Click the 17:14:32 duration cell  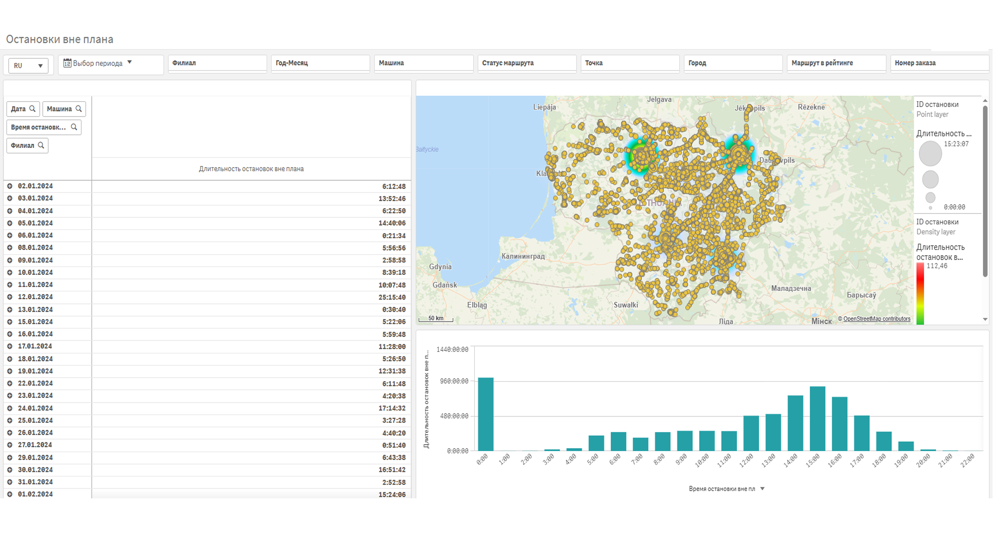[x=251, y=408]
